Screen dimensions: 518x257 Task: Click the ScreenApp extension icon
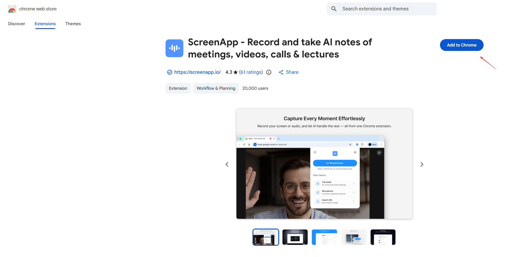[174, 48]
